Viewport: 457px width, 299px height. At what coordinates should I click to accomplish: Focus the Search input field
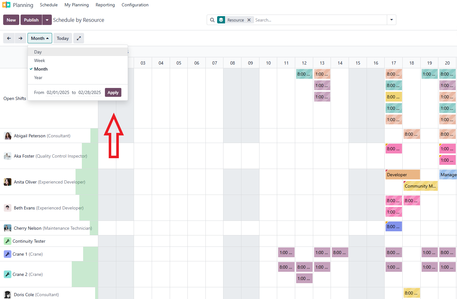tap(320, 20)
